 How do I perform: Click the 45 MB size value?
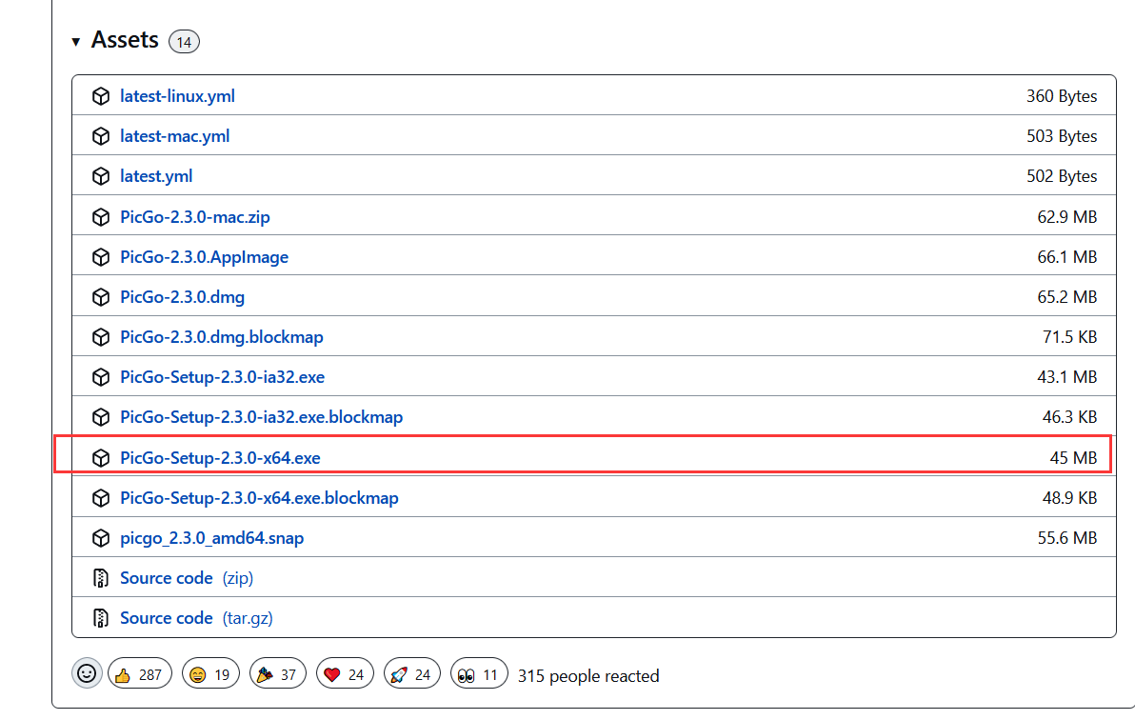pos(1073,458)
